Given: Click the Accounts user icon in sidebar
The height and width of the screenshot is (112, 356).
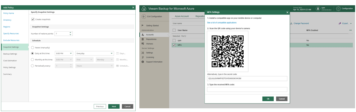Looking at the screenshot, I should (x=143, y=35).
